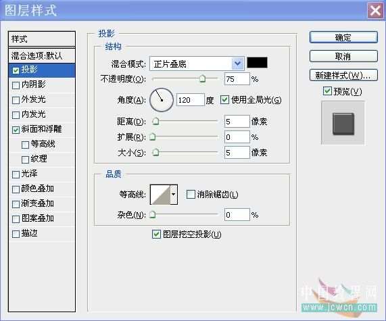Image resolution: width=386 pixels, height=321 pixels.
Task: Click the 确定 button
Action: pyautogui.click(x=343, y=37)
